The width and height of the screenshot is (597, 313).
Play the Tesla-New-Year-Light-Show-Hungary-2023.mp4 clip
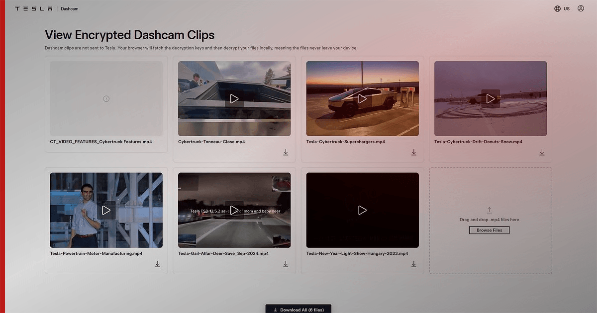(362, 210)
